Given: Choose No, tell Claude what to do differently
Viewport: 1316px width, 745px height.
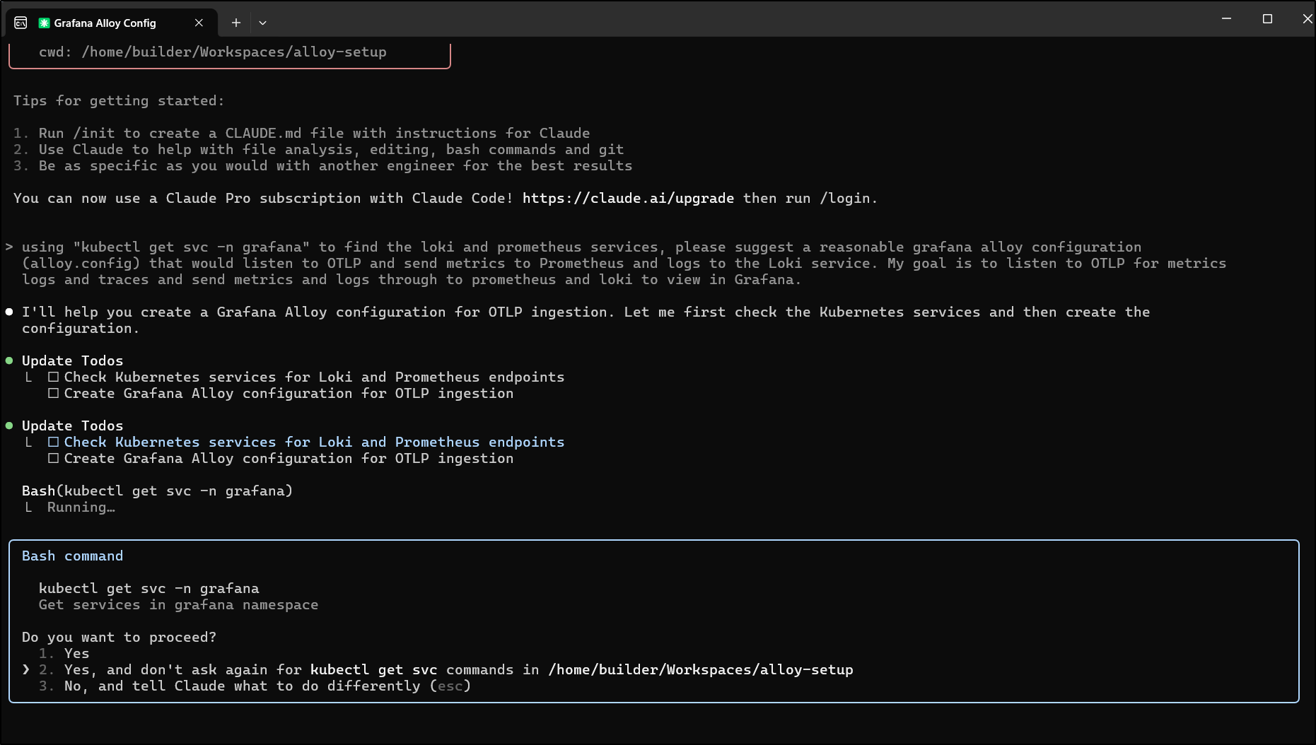Looking at the screenshot, I should pos(255,686).
